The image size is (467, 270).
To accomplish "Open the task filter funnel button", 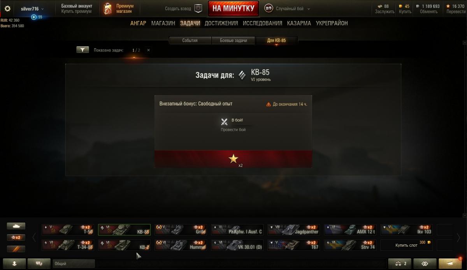I will (83, 50).
